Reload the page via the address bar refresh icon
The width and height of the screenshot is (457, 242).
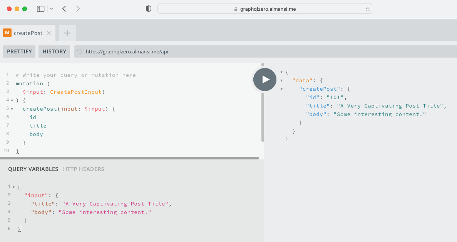pos(367,8)
